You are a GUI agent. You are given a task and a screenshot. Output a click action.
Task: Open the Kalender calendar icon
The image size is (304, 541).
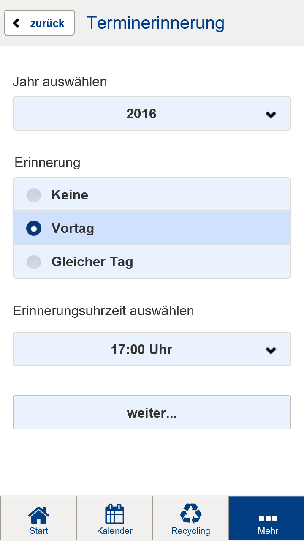click(114, 514)
